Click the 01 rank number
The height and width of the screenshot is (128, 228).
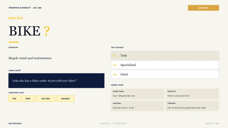point(115,55)
